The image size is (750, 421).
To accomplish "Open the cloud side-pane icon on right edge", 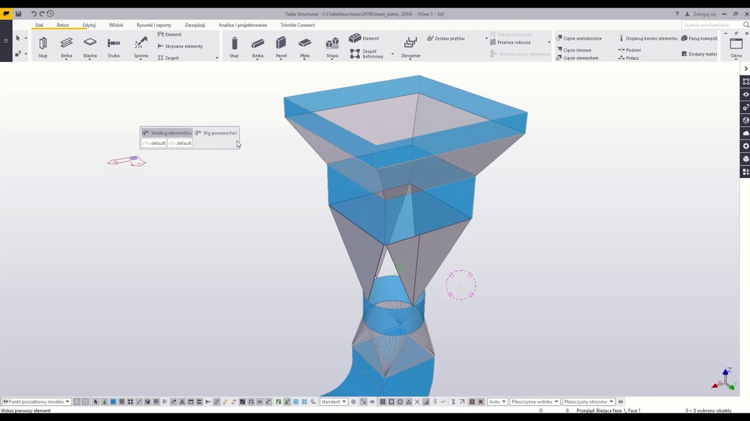I will pyautogui.click(x=745, y=133).
